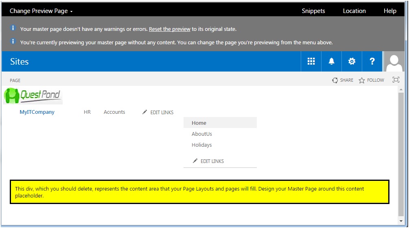Viewport: 409px width, 228px height.
Task: Click the question mark help icon
Action: 372,61
